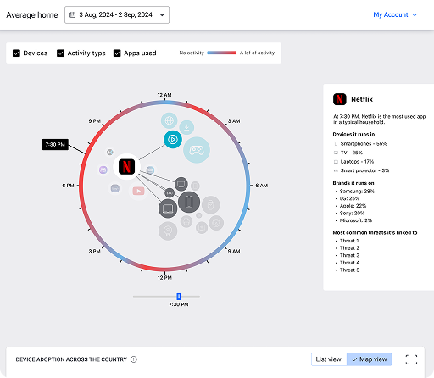This screenshot has width=434, height=378.
Task: Click the 'TV - 25%' entry
Action: (352, 153)
